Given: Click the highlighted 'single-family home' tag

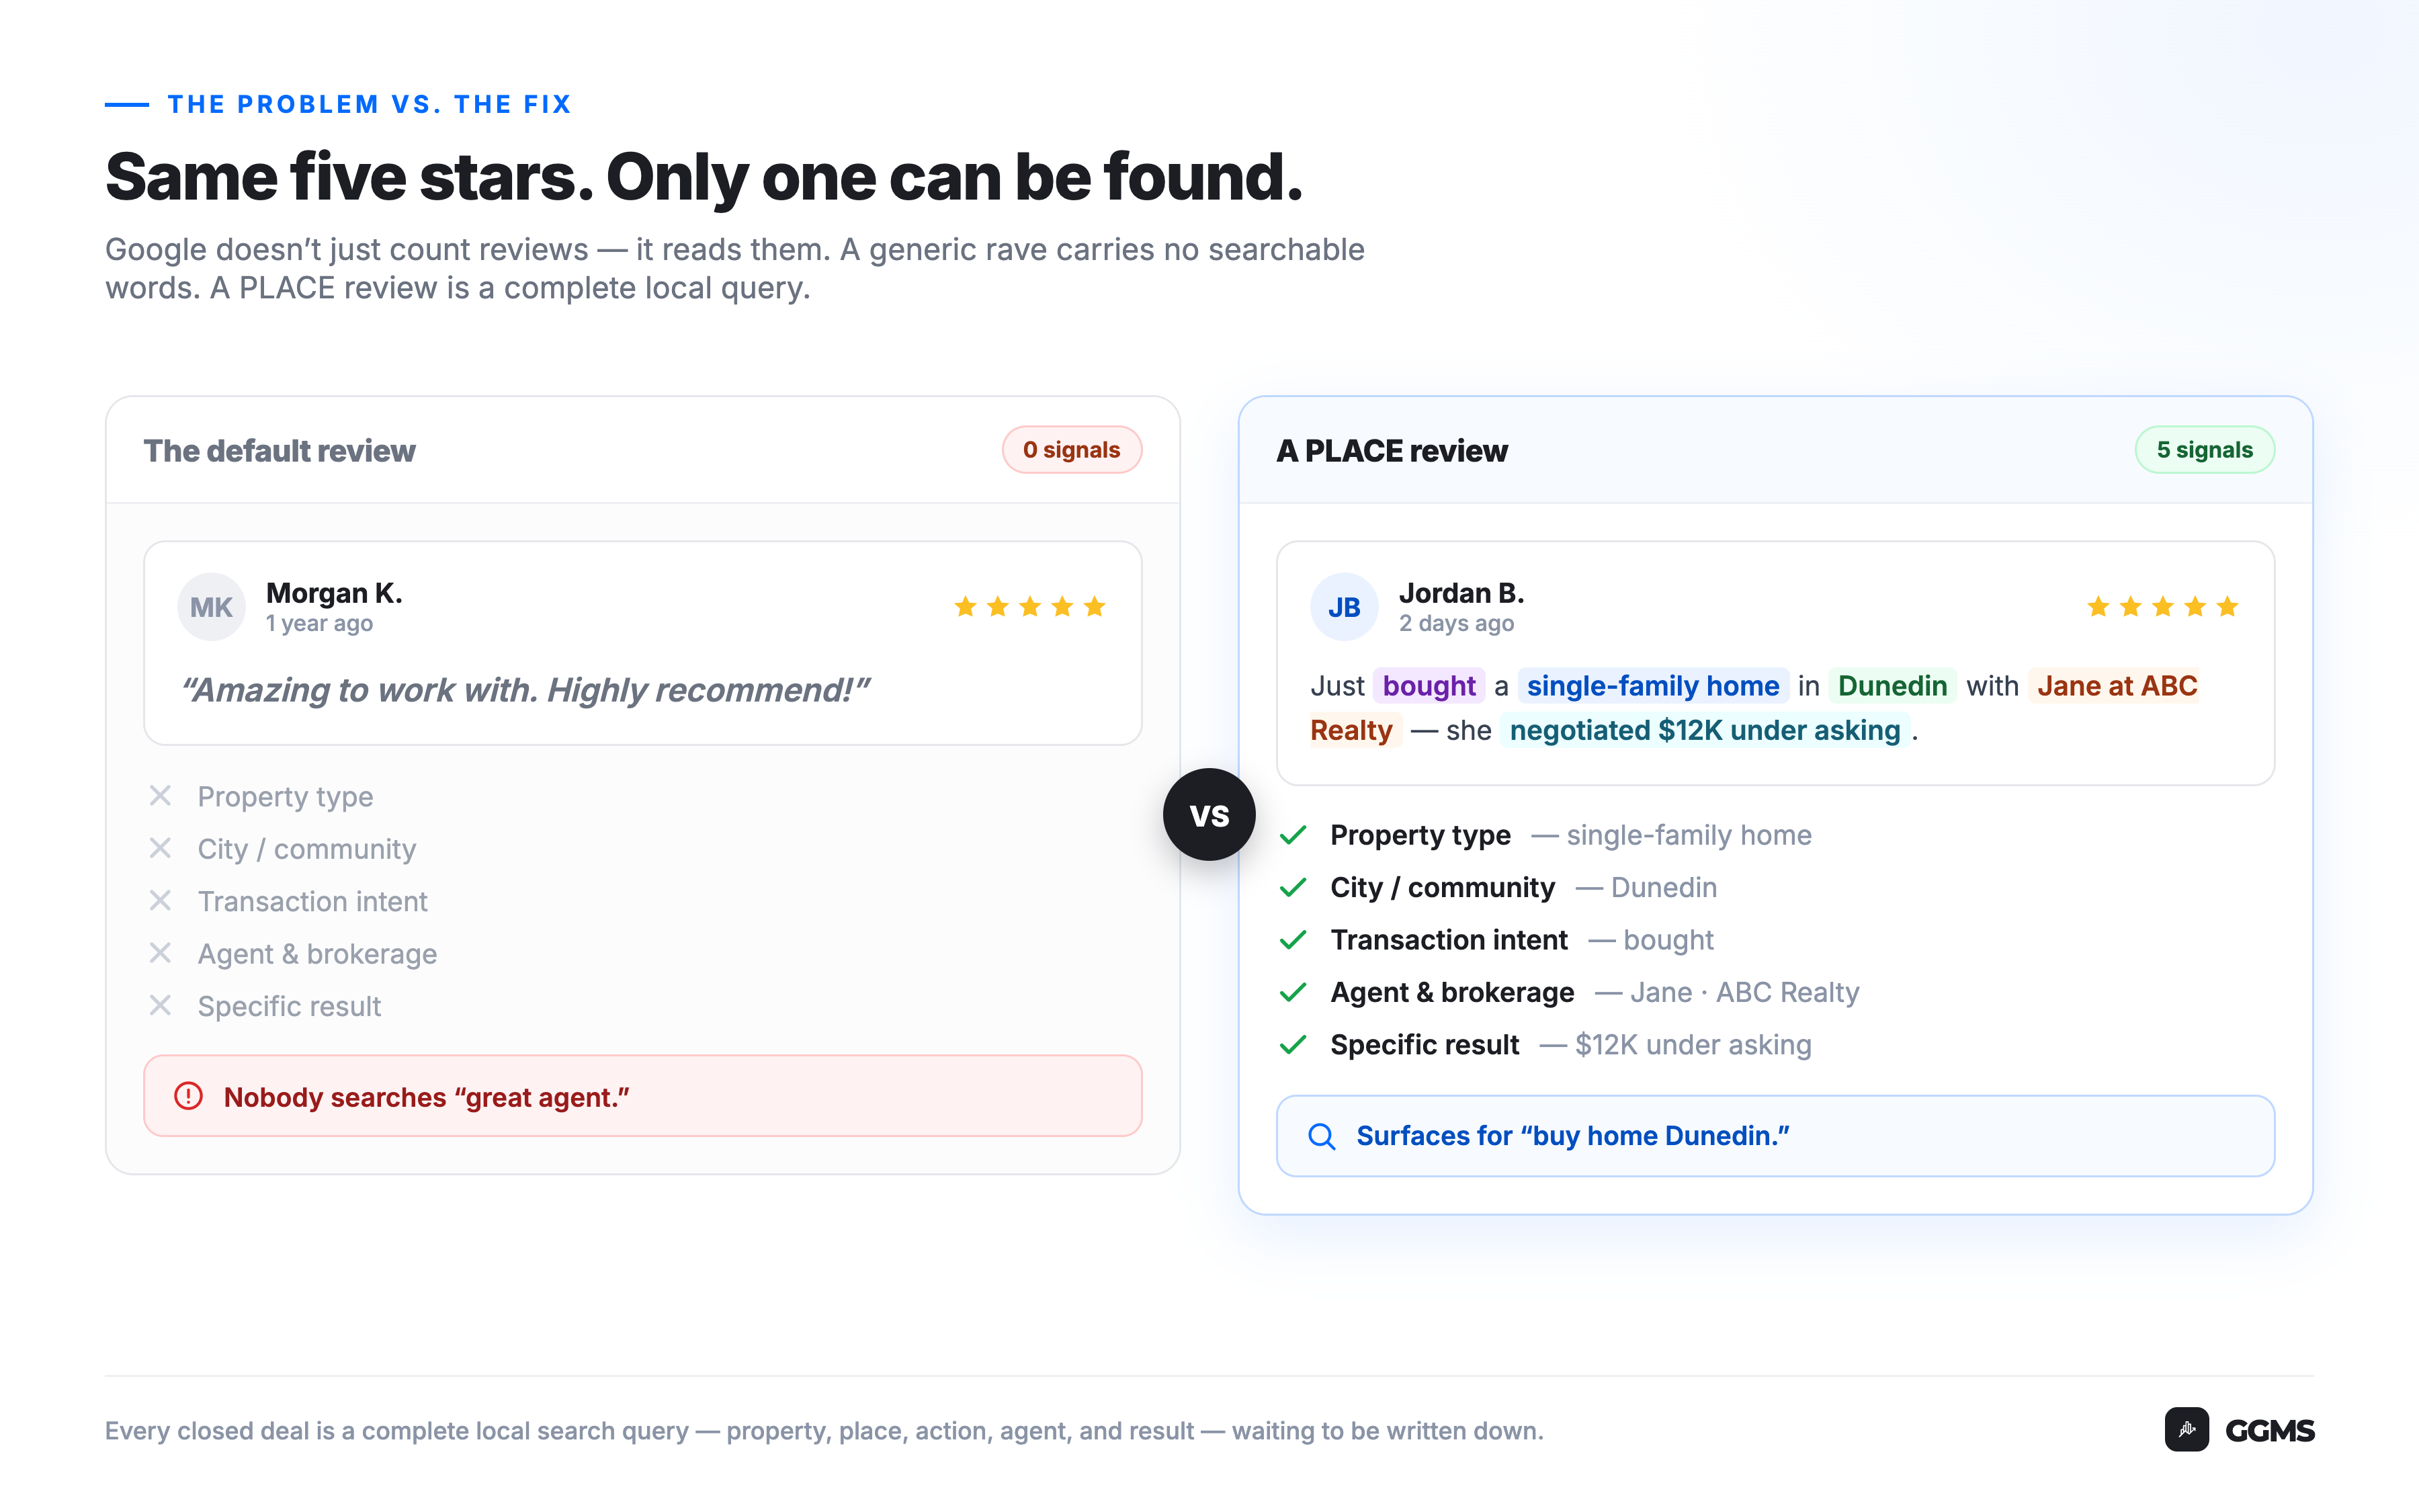Looking at the screenshot, I should click(x=1652, y=686).
